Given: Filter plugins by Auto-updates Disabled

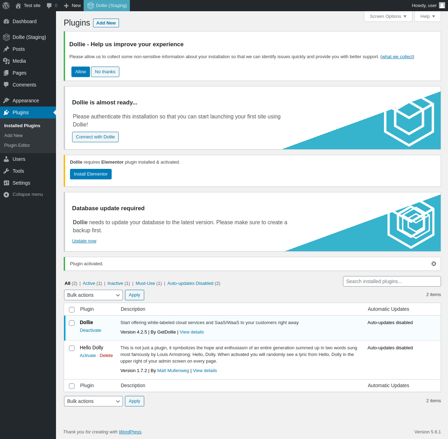Looking at the screenshot, I should pyautogui.click(x=190, y=283).
